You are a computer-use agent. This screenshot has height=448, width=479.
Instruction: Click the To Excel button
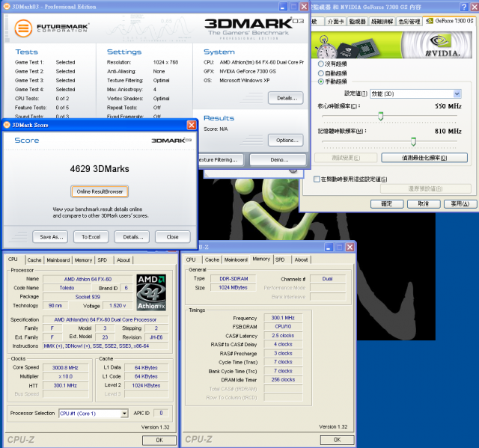click(91, 237)
